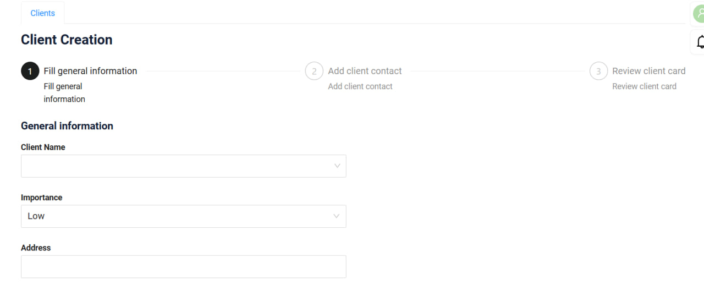704x290 pixels.
Task: Open the user avatar icon
Action: point(698,14)
